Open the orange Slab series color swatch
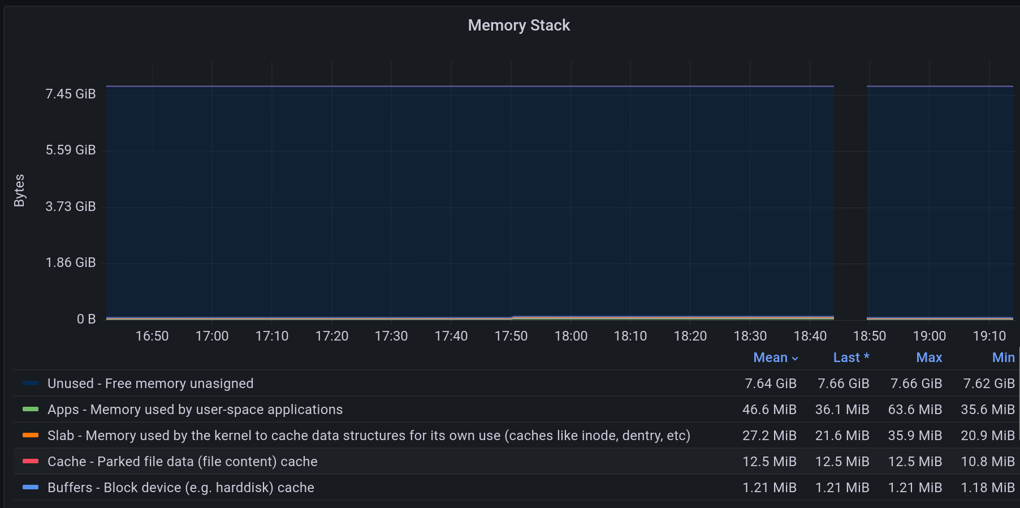Screen dimensions: 1020x508 (31, 436)
